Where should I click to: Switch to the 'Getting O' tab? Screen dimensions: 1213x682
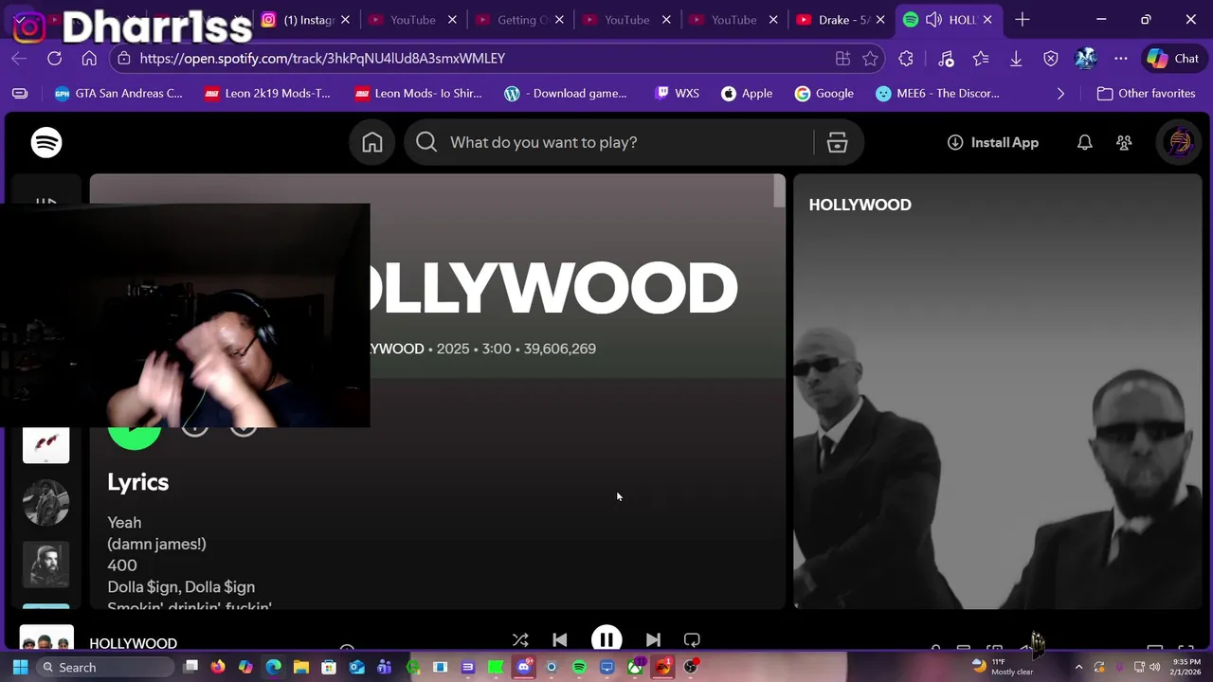[519, 20]
